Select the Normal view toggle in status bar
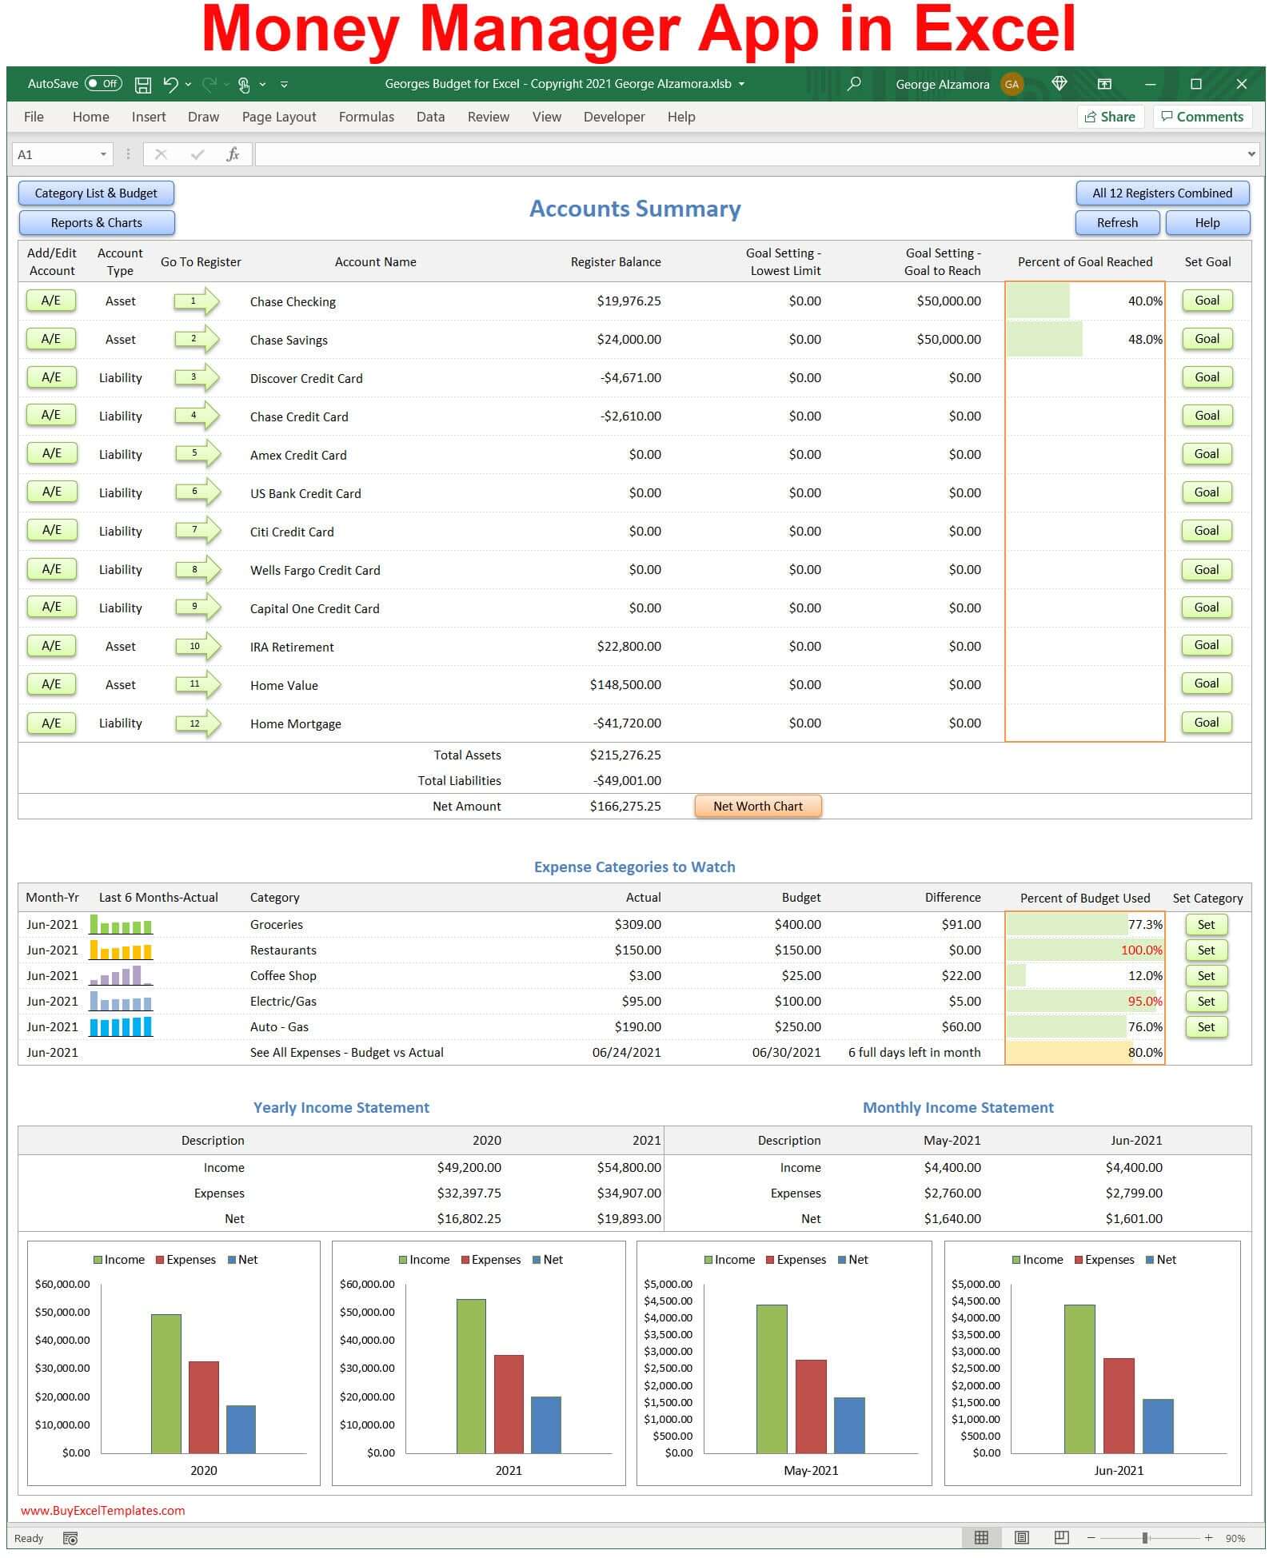The height and width of the screenshot is (1558, 1273). tap(981, 1537)
